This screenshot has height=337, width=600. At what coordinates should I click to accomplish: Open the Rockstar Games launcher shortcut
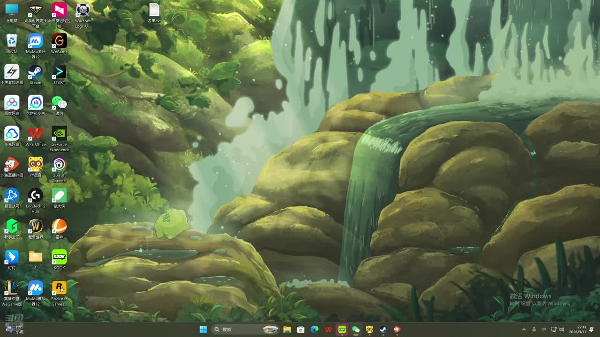(x=59, y=289)
